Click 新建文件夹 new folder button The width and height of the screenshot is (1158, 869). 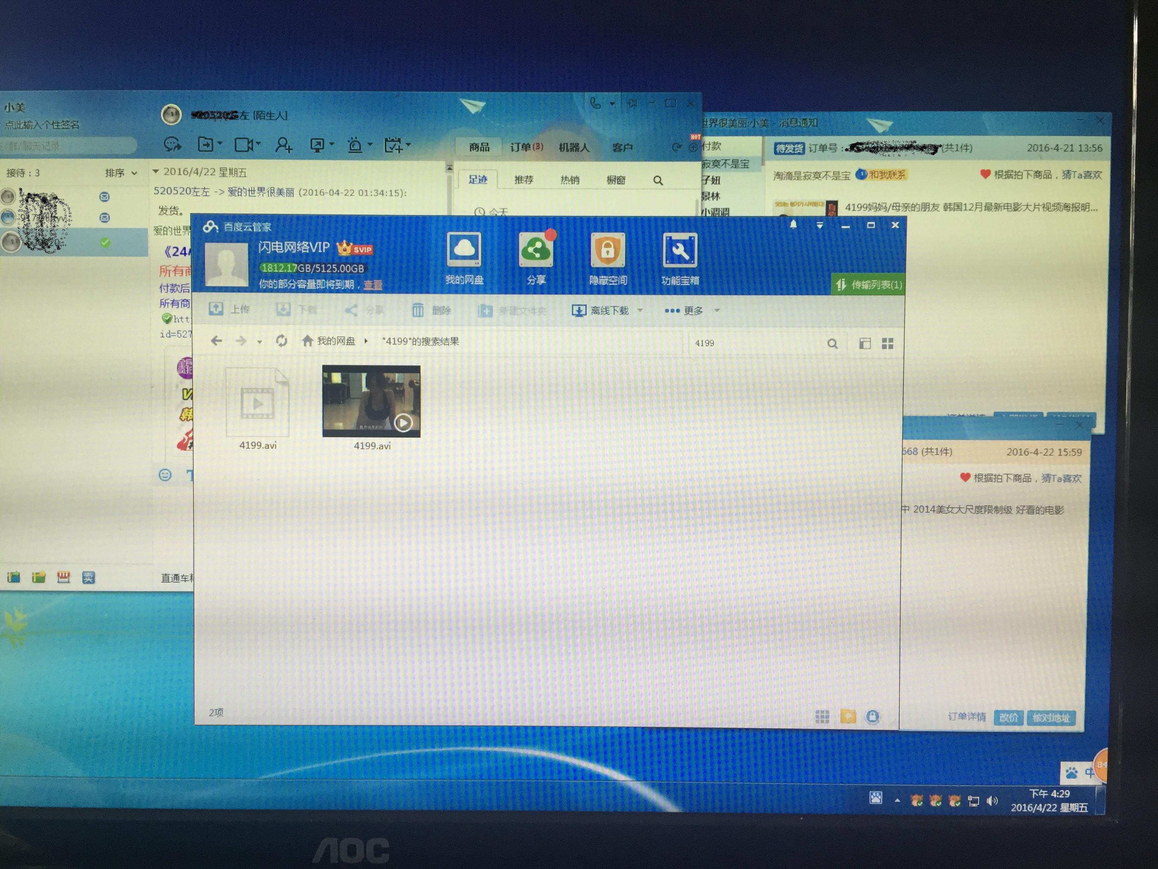coord(512,311)
